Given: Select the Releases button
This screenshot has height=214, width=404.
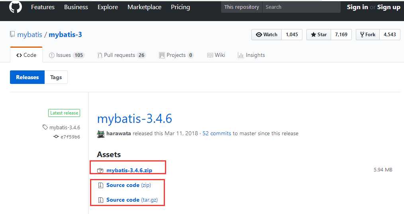Looking at the screenshot, I should coord(27,77).
